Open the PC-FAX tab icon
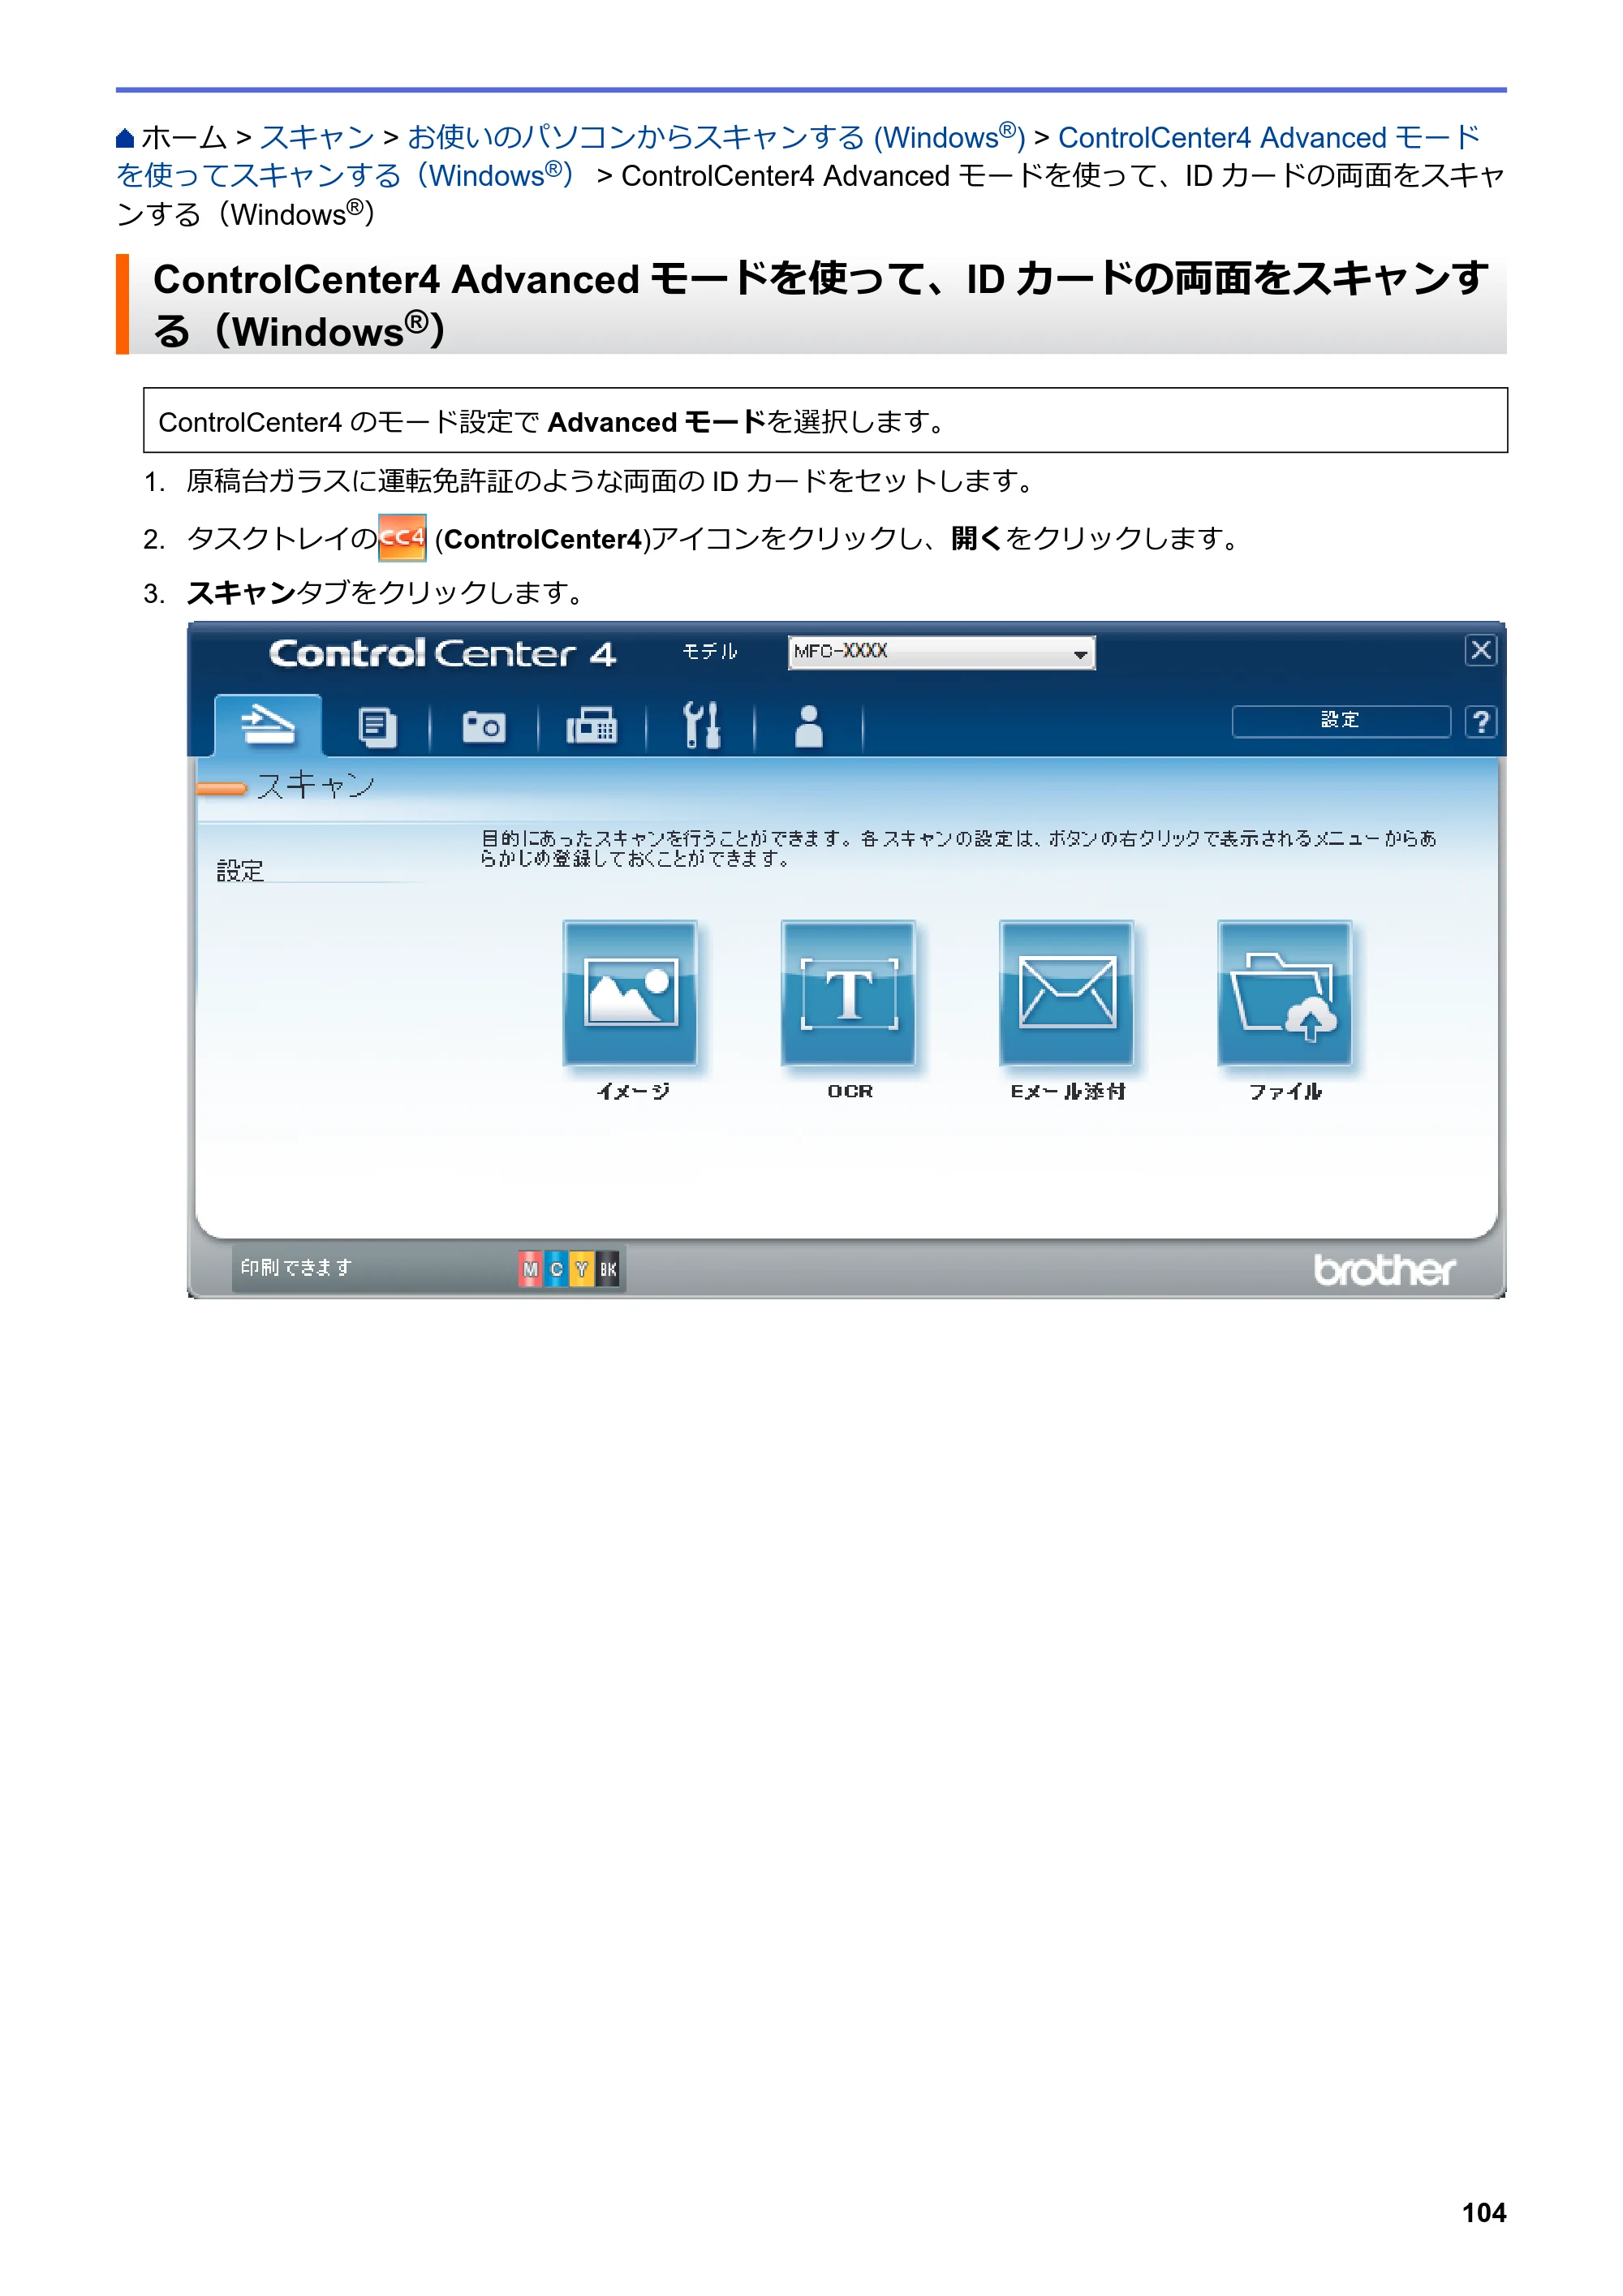Viewport: 1623px width, 2296px height. (x=592, y=727)
